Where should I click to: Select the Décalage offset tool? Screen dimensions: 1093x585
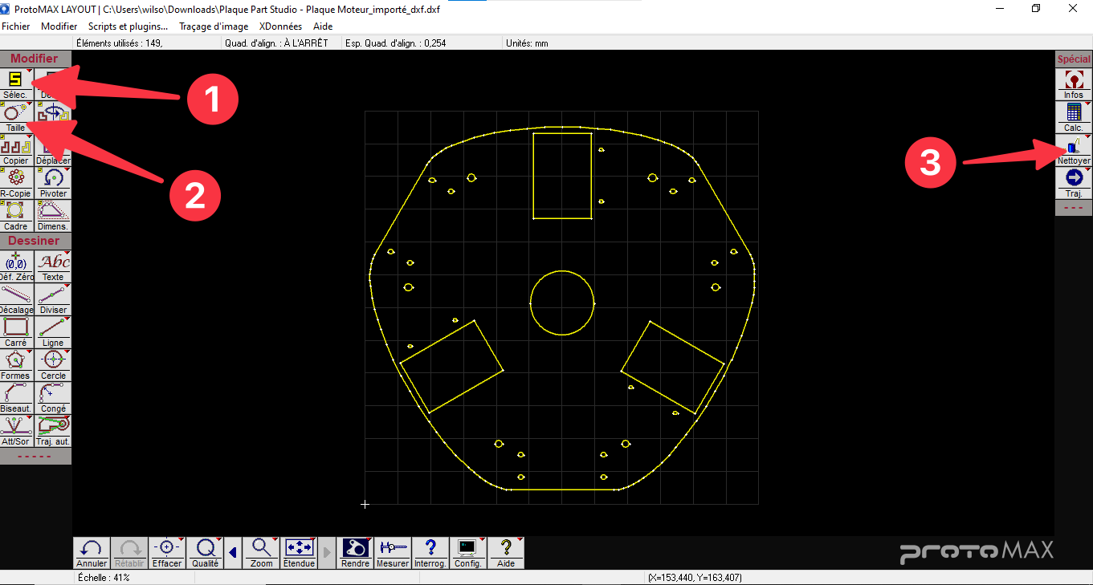pos(18,299)
